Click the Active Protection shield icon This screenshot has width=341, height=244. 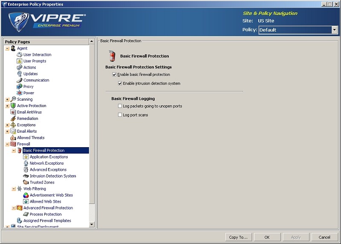click(13, 105)
